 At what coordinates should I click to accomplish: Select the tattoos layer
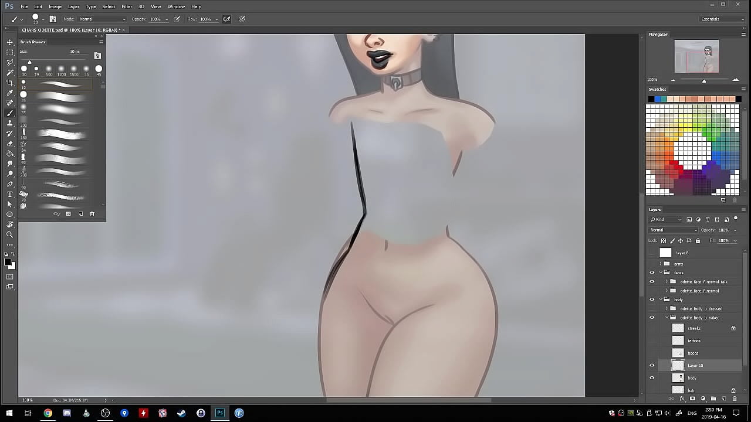(694, 341)
